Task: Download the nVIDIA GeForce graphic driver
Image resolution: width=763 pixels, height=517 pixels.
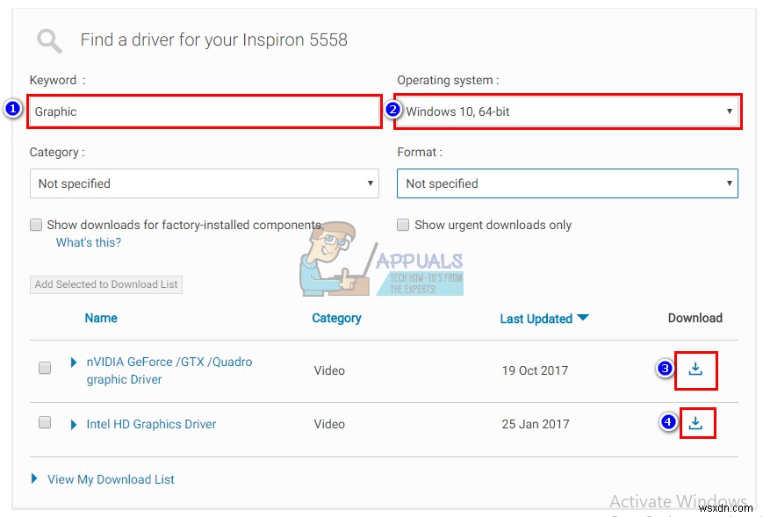Action: tap(695, 370)
